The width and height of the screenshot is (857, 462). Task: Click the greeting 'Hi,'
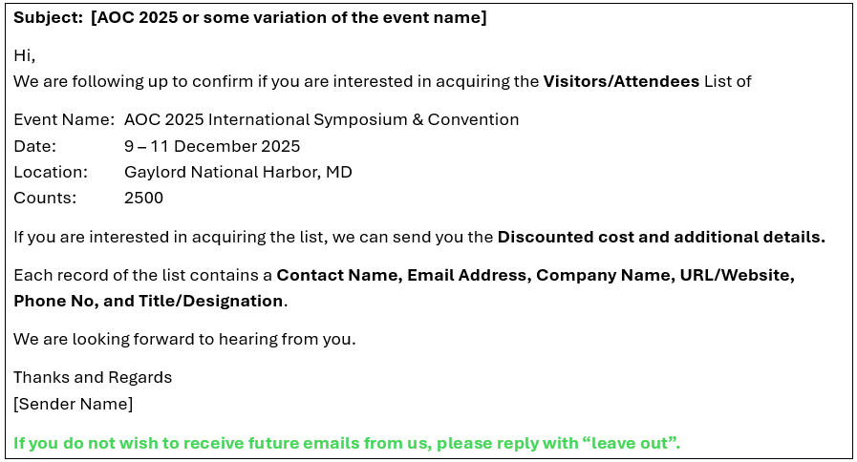click(x=25, y=55)
